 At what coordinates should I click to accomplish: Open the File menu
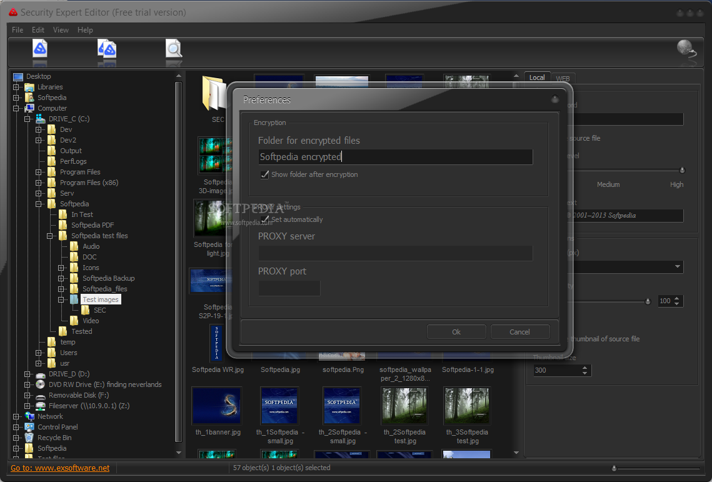click(18, 30)
